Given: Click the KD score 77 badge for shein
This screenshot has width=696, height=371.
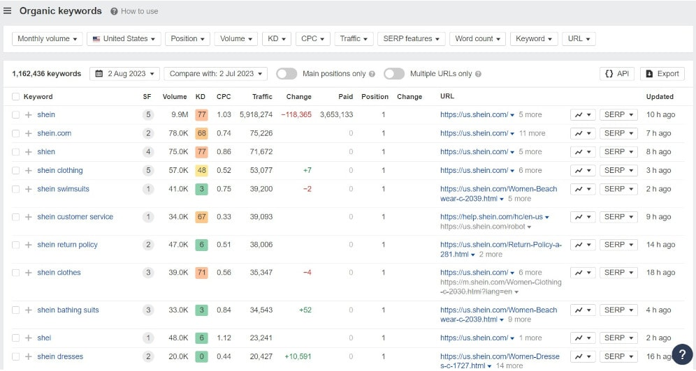Looking at the screenshot, I should (x=201, y=114).
